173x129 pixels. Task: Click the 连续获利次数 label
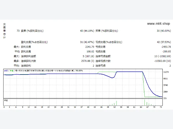pos(28,61)
